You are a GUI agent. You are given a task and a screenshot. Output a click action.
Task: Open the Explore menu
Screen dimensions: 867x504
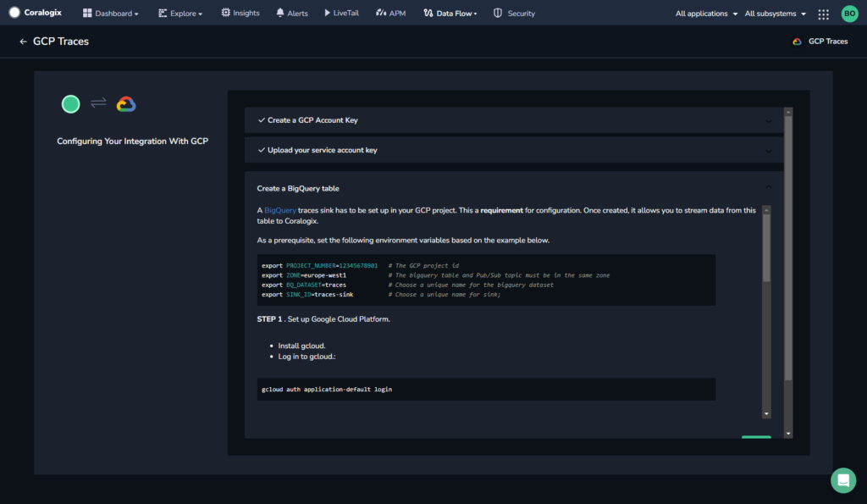pyautogui.click(x=180, y=14)
